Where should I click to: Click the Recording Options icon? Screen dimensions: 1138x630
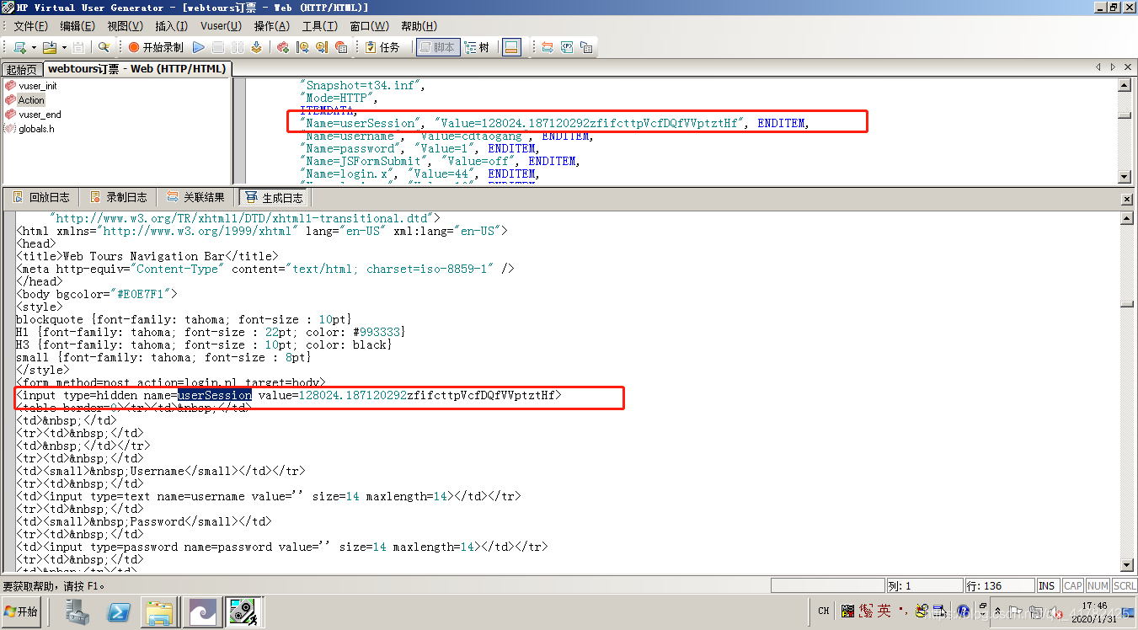click(x=283, y=47)
